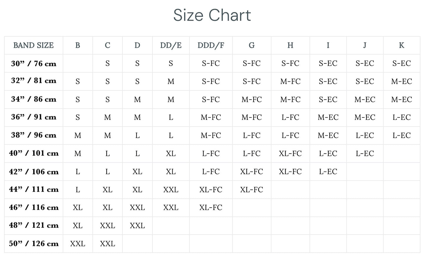Image resolution: width=425 pixels, height=257 pixels.
Task: Click the BAND SIZE column header
Action: (34, 45)
